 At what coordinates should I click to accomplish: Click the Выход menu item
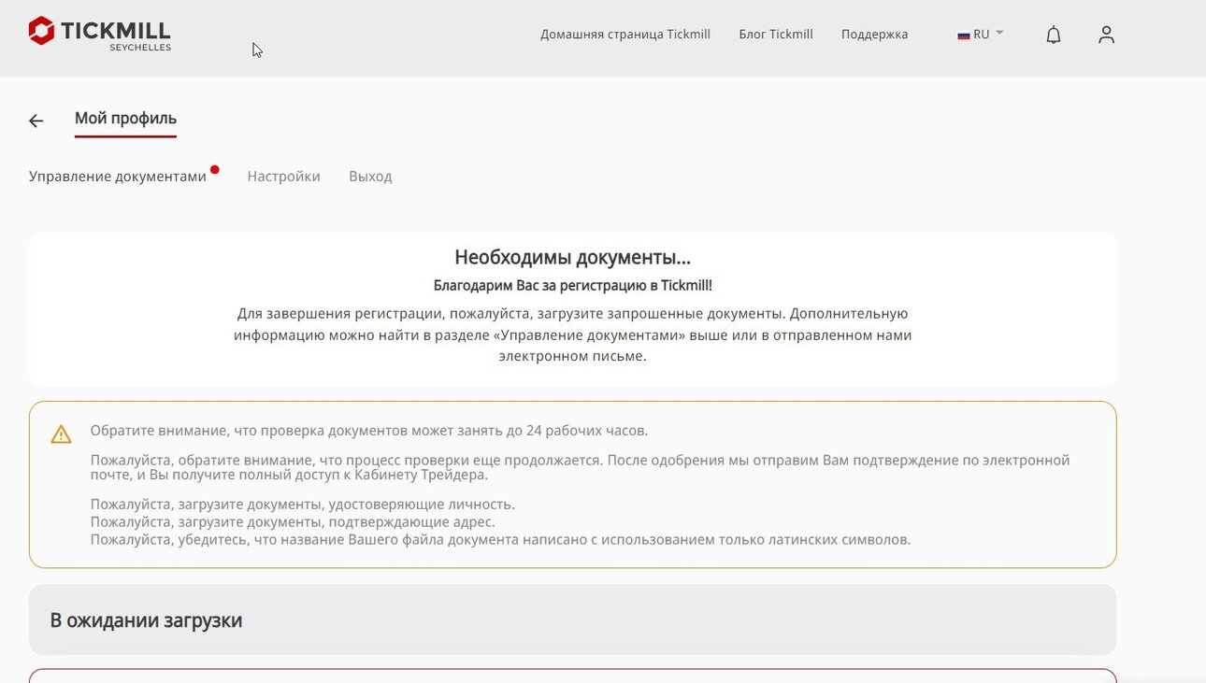point(370,177)
